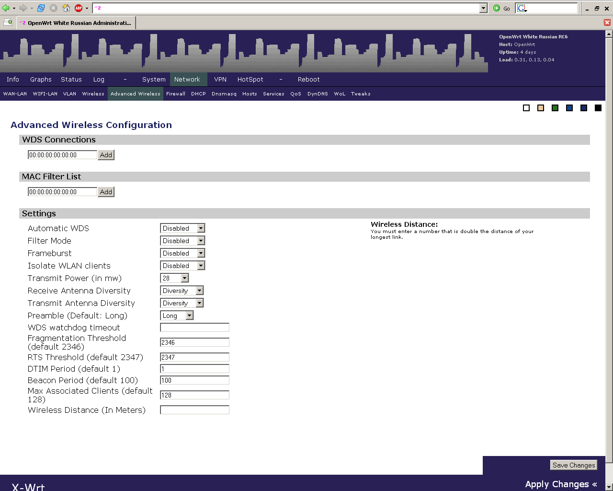Click the new tab icon
The image size is (613, 491).
8,23
